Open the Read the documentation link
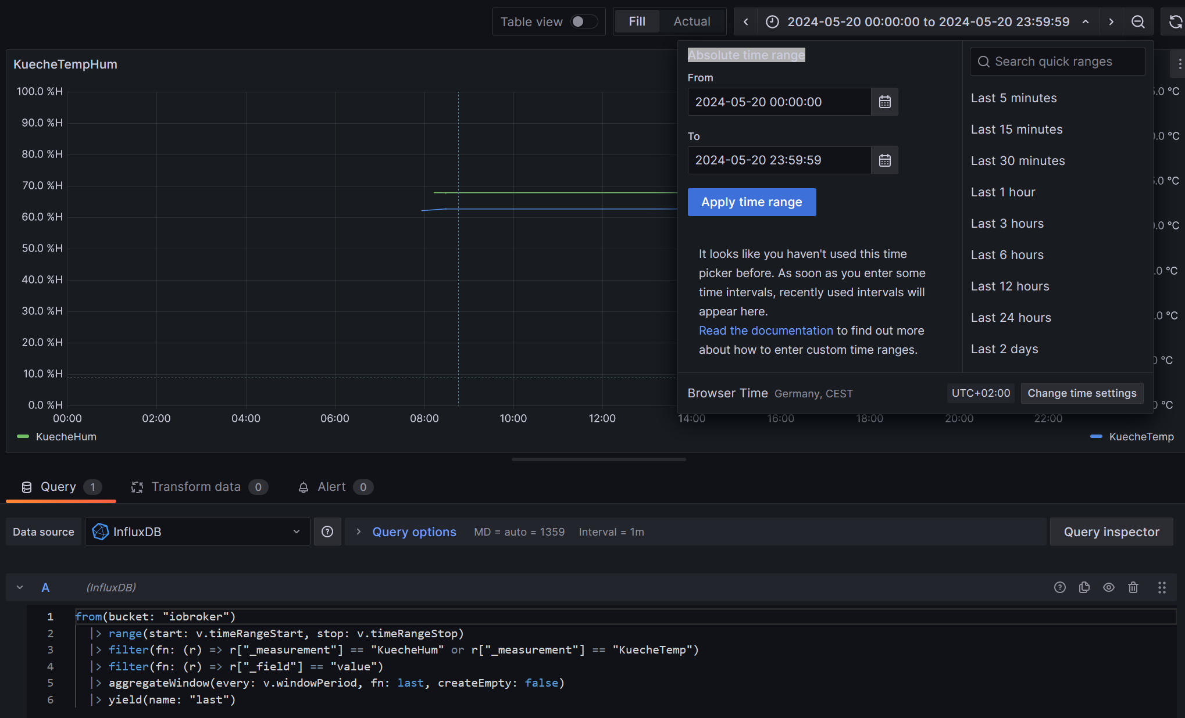Viewport: 1185px width, 718px height. 765,331
